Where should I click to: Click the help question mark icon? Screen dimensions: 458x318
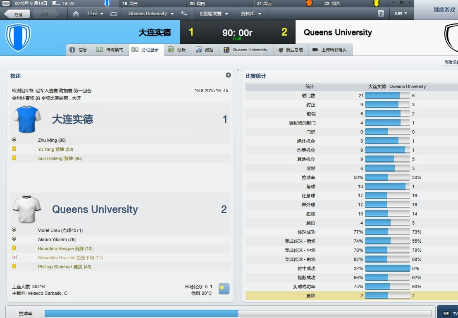[x=381, y=14]
